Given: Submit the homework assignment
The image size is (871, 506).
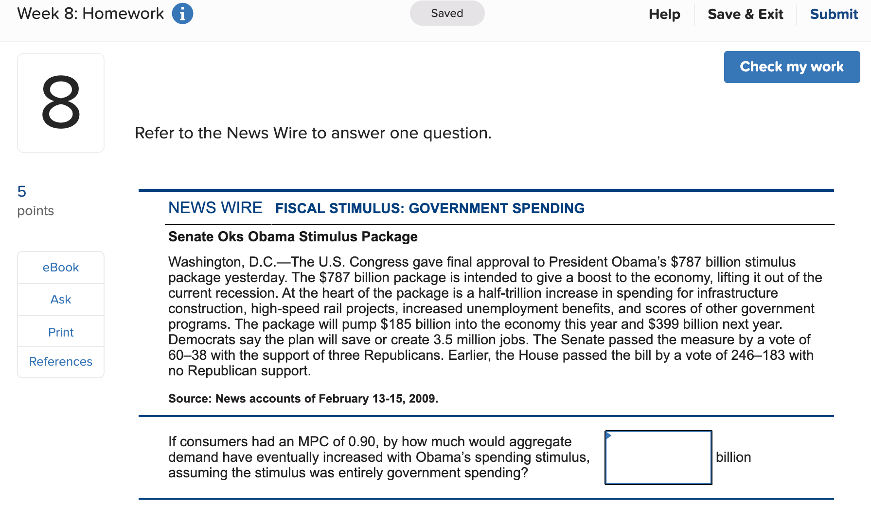Looking at the screenshot, I should tap(834, 14).
